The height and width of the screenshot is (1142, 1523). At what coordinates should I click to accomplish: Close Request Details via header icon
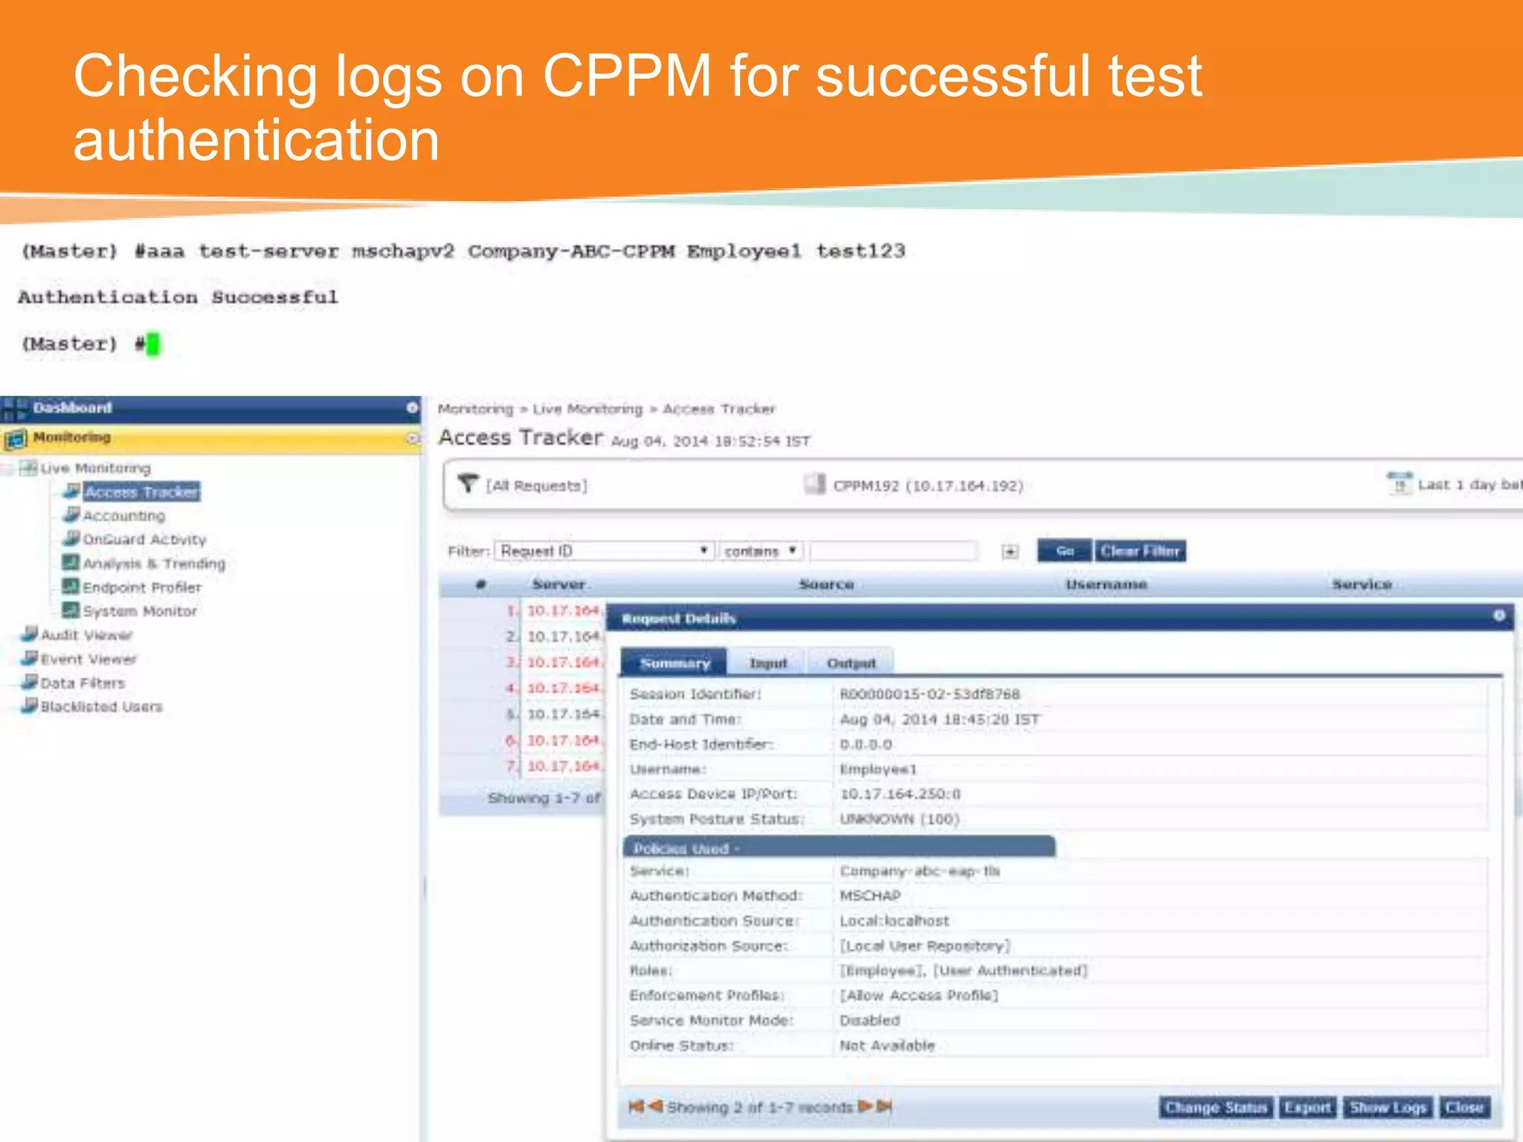point(1499,616)
